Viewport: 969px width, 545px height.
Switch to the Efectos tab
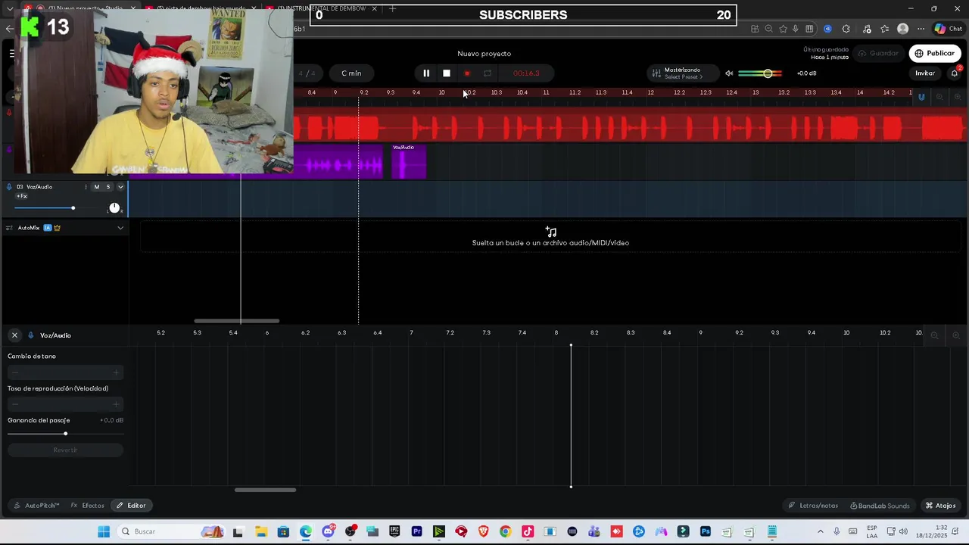point(88,506)
